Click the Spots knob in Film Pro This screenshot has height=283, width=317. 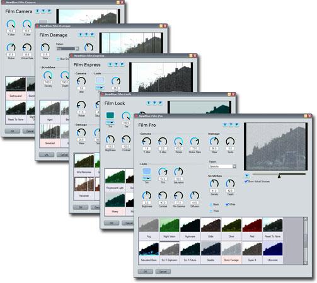230,142
